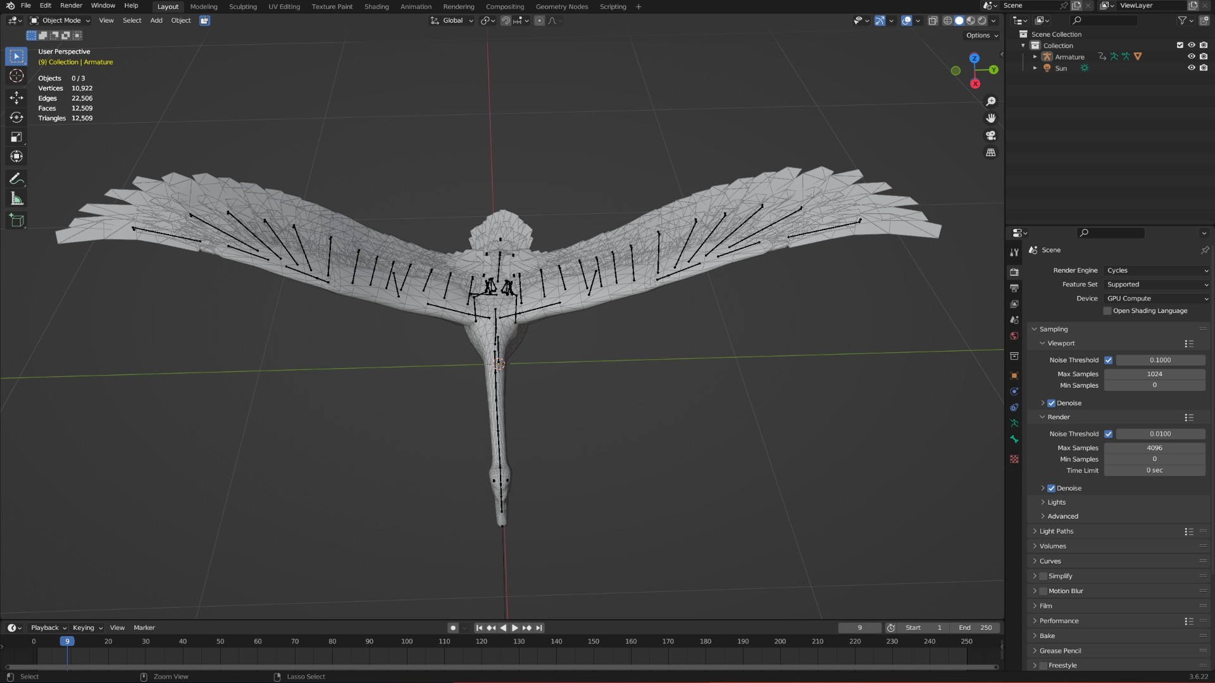Uncheck Collection exclude checkbox
Screen dimensions: 1215x683
(1180, 46)
